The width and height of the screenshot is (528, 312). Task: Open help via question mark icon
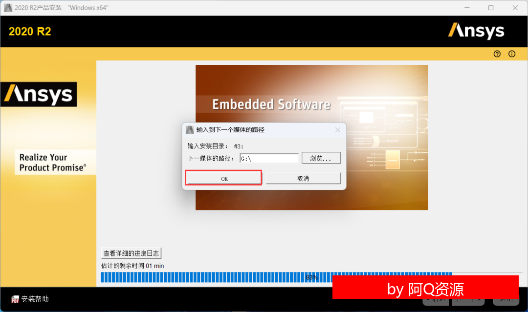click(x=497, y=54)
